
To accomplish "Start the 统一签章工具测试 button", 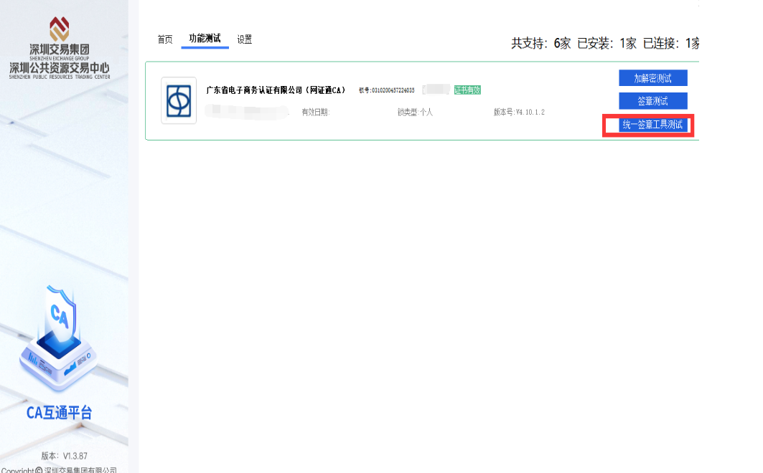I will pyautogui.click(x=652, y=125).
